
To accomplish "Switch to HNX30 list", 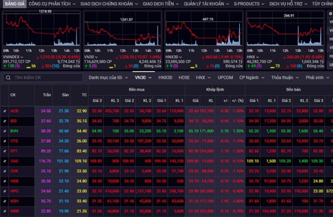I will (x=165, y=78).
